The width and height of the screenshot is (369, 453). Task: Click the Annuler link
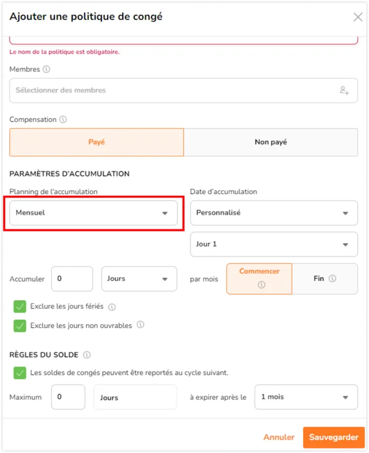coord(279,438)
